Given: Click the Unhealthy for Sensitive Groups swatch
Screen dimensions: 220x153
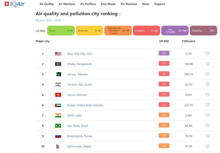Looking at the screenshot, I should [118, 30].
